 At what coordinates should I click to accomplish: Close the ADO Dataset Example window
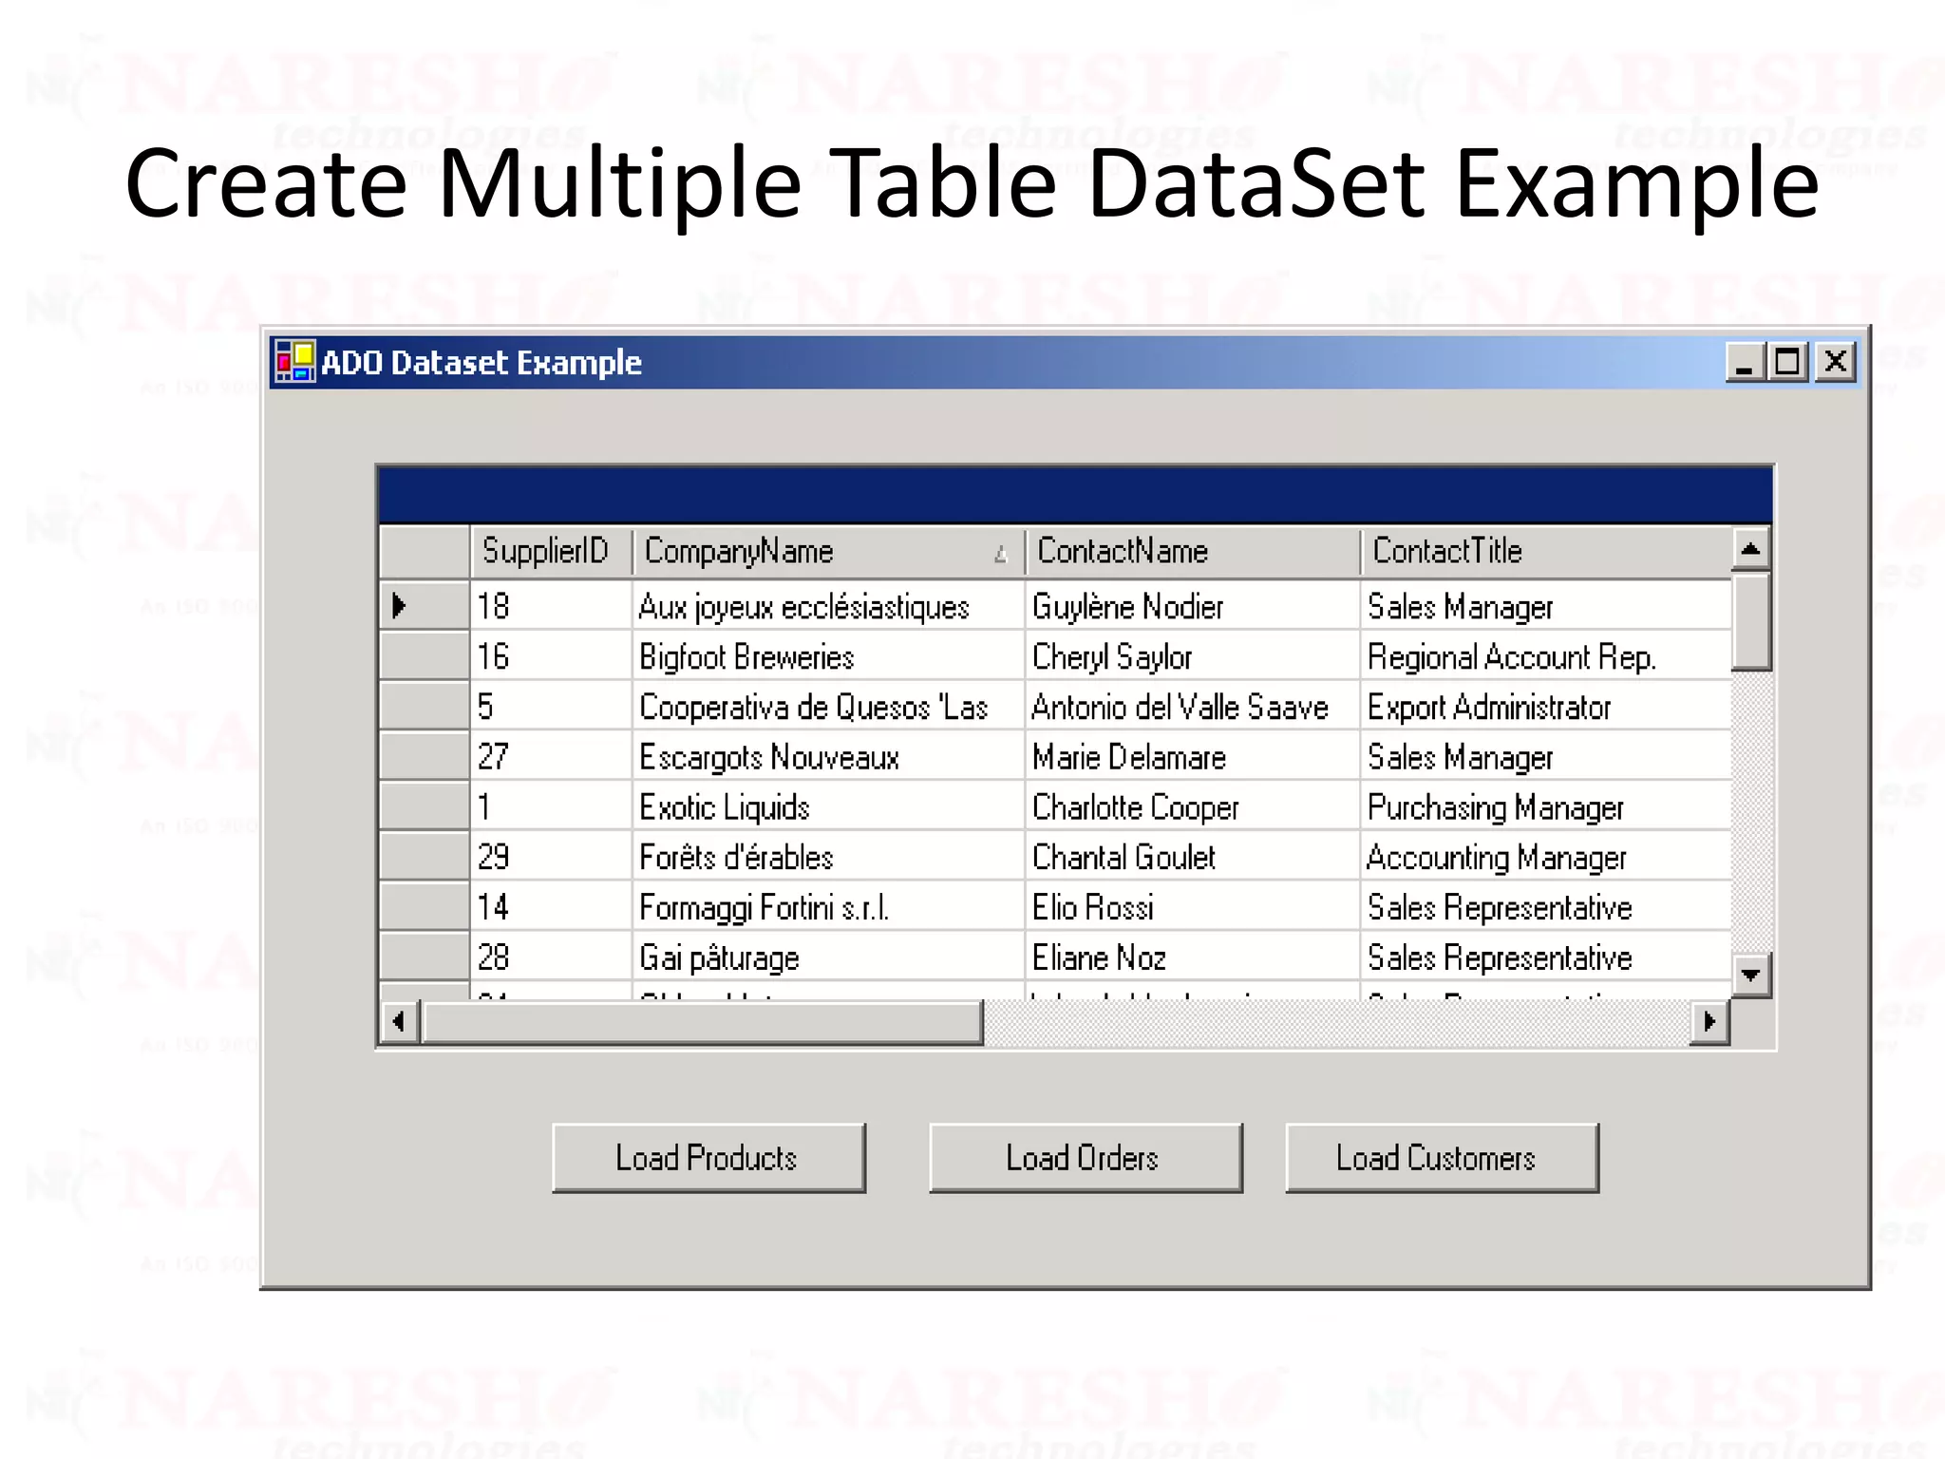1836,362
